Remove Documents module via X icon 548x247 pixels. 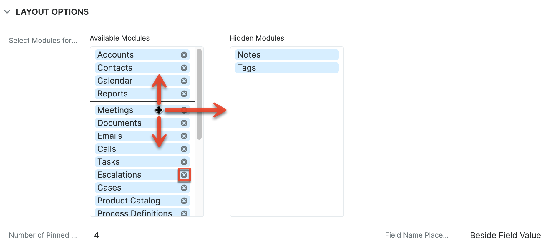pyautogui.click(x=184, y=123)
